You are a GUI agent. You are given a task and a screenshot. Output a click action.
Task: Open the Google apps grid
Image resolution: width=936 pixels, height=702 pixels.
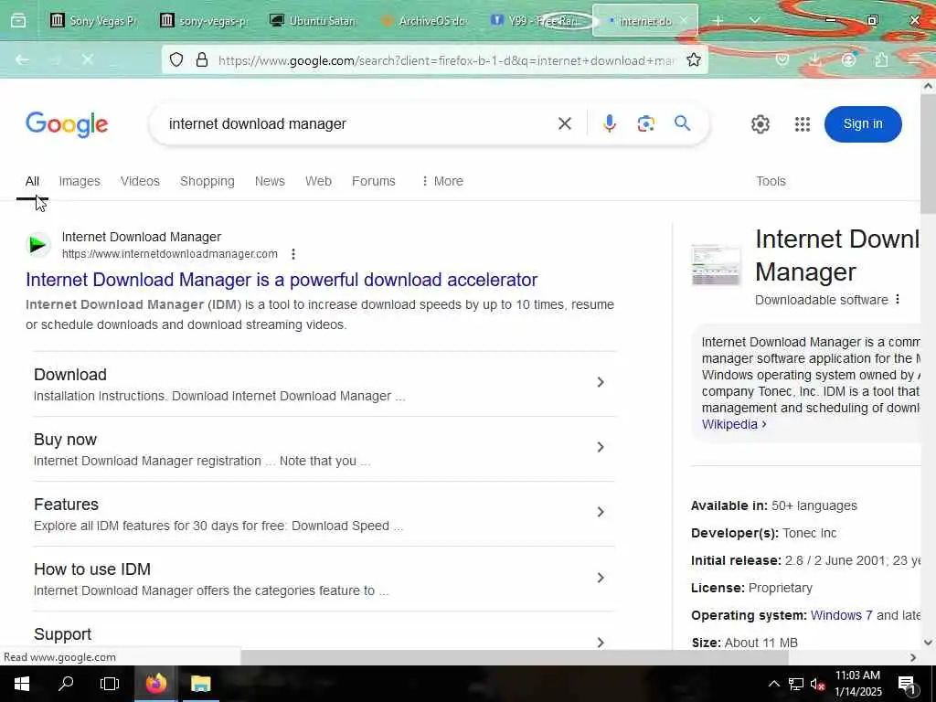click(x=803, y=124)
